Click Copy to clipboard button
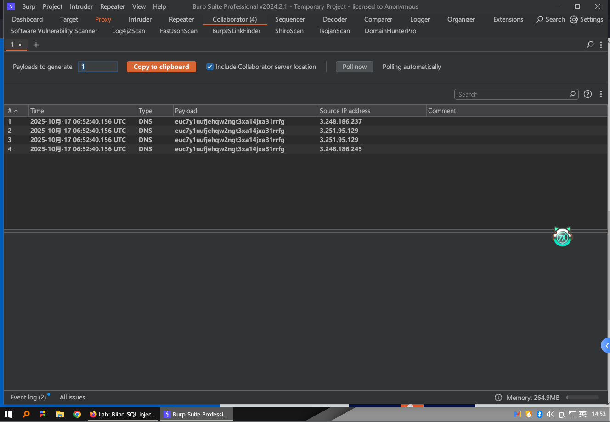 [161, 67]
